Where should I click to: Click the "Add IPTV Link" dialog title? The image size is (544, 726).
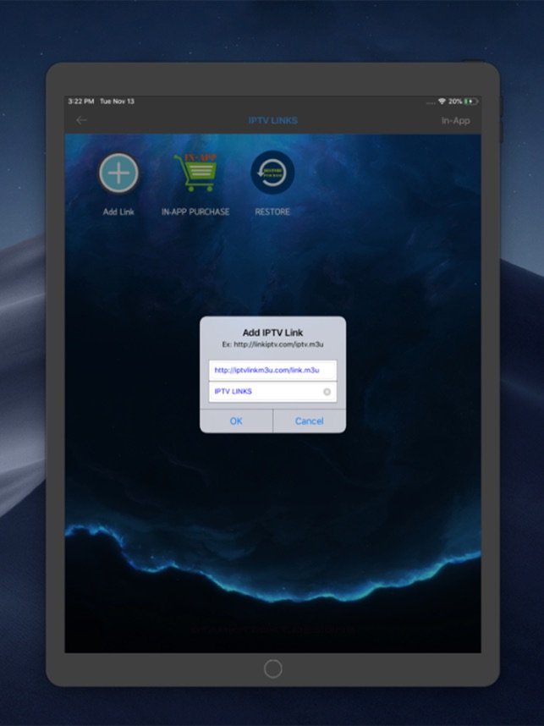[x=272, y=333]
